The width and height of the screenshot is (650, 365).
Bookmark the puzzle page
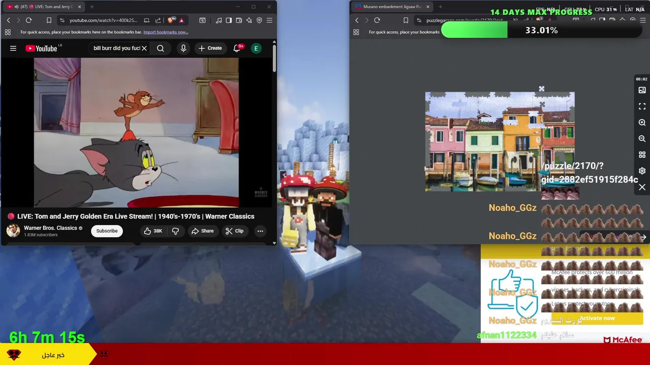click(406, 20)
